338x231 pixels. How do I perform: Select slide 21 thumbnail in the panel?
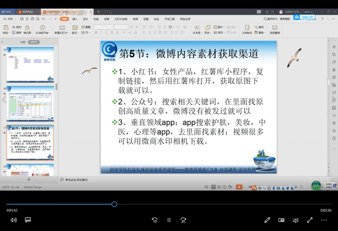tap(30, 65)
